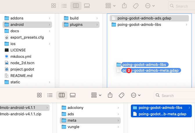Open the Action menu in top toolbar
Viewport: 195px width, 133px height.
(x=149, y=6)
